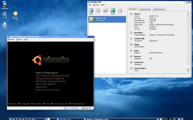The width and height of the screenshot is (193, 120).
Task: Toggle the mouse capture indicator in VM status bar
Action: 80,108
